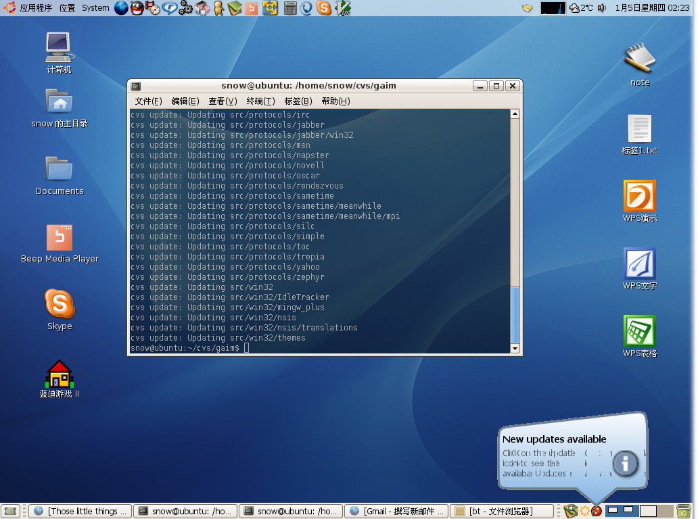Click the terminal prompt line snow@ubuntu:~/cvs/gaim$

pos(185,348)
